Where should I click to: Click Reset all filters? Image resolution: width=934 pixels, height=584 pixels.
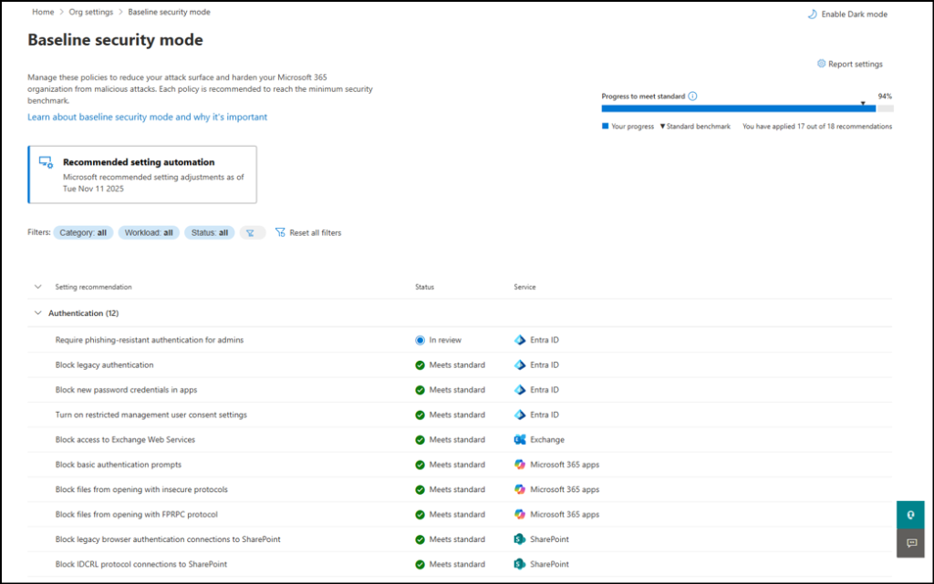[308, 232]
